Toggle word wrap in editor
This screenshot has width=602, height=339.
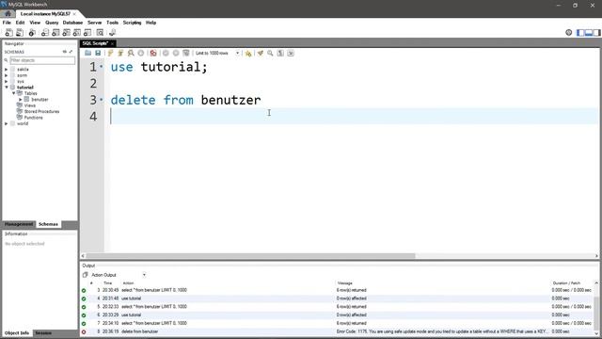tap(291, 53)
